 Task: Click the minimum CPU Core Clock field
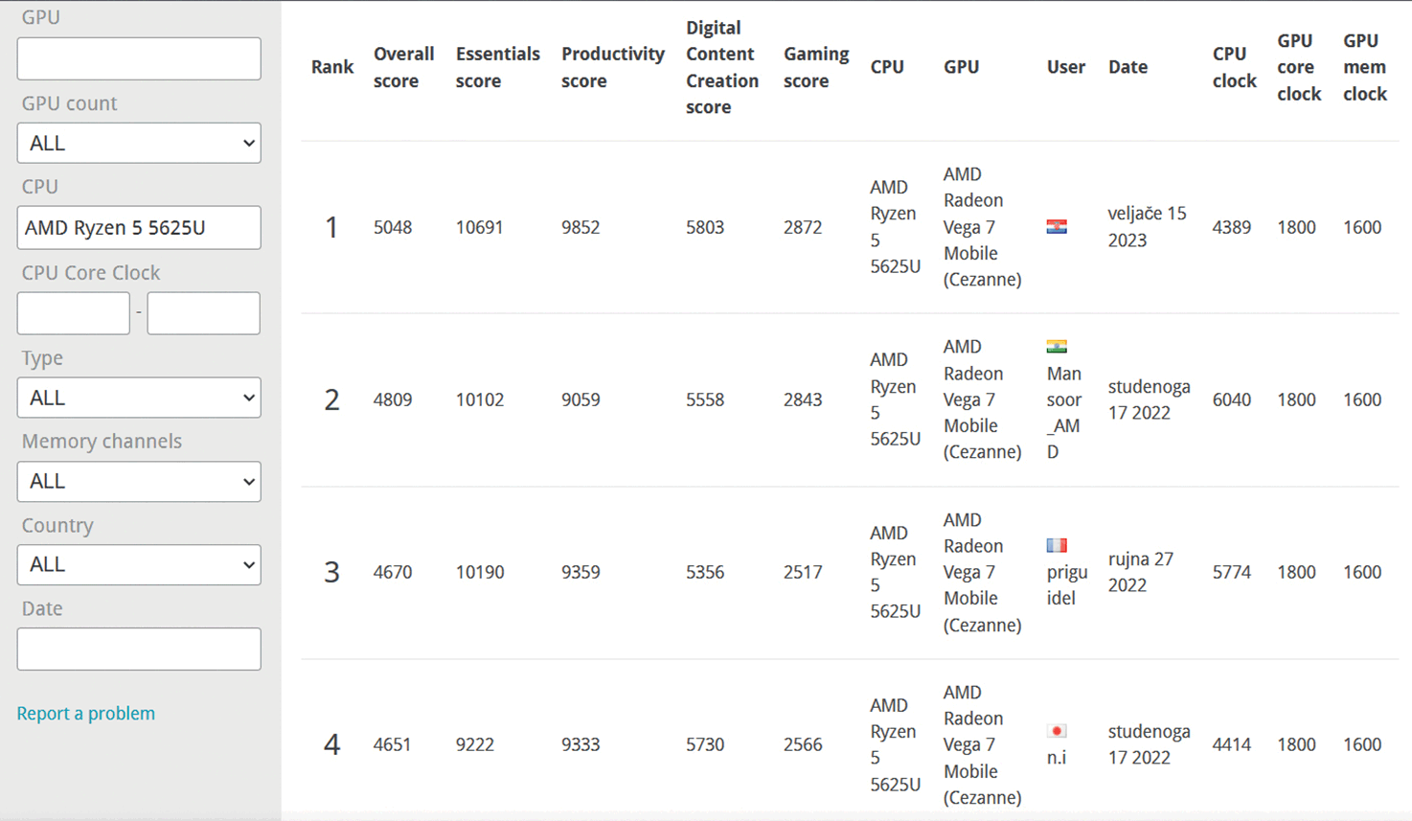(x=73, y=313)
